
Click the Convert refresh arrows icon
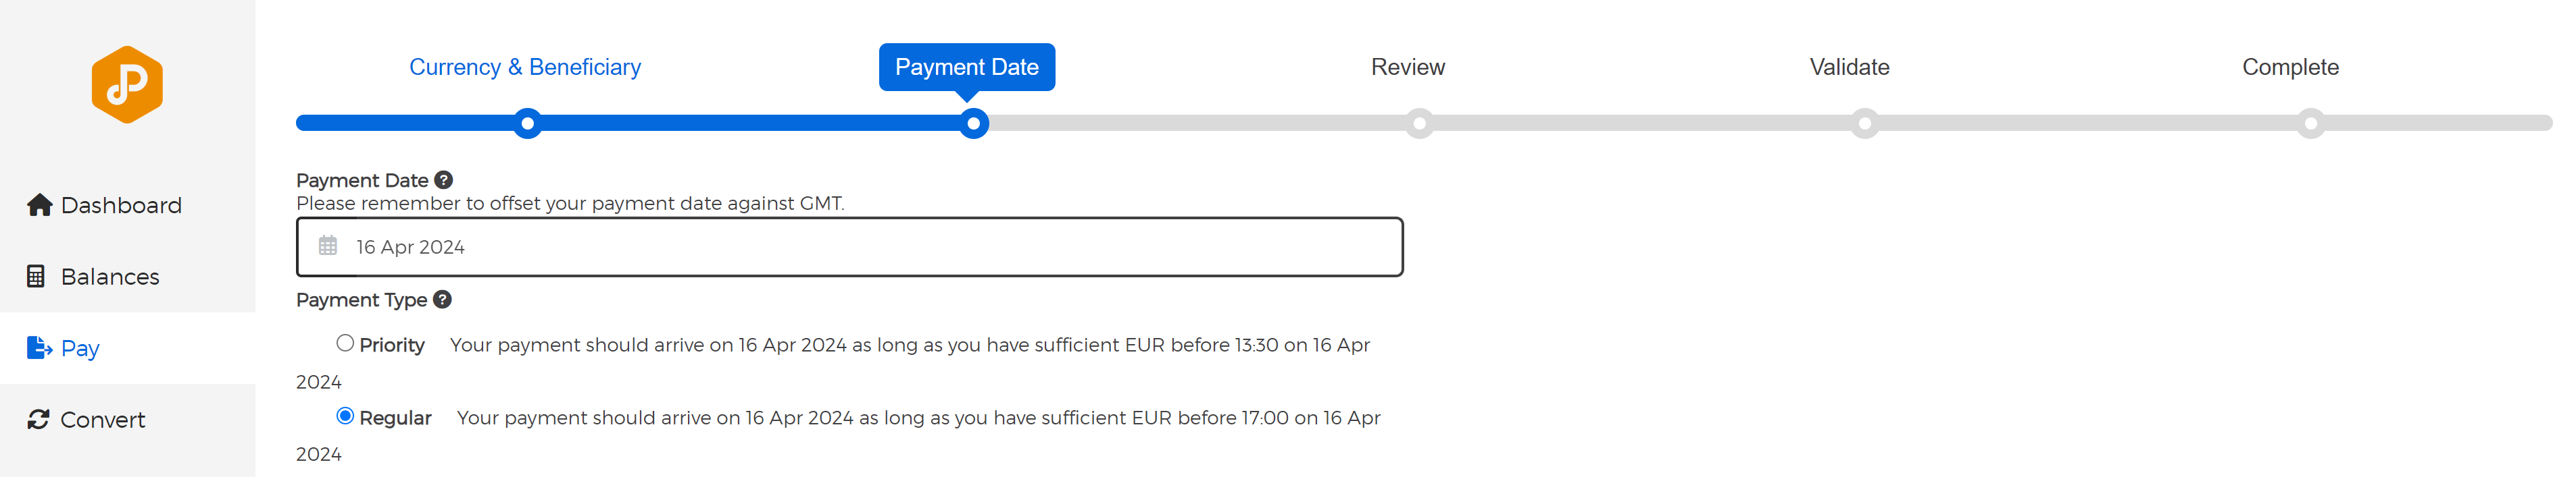point(38,419)
